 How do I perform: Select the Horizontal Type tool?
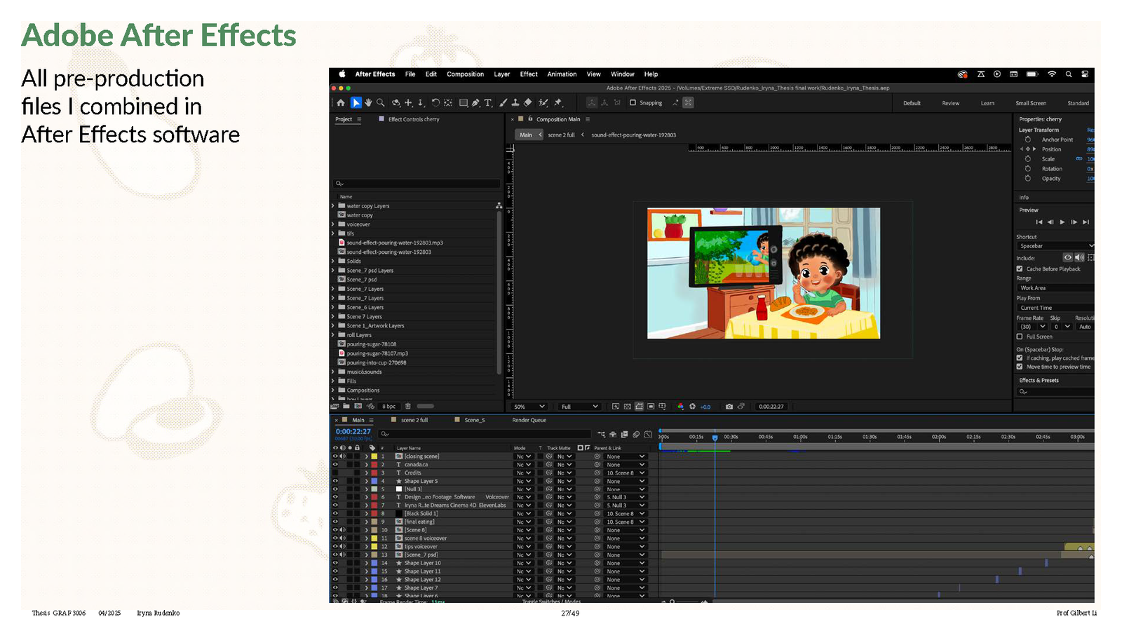click(488, 103)
